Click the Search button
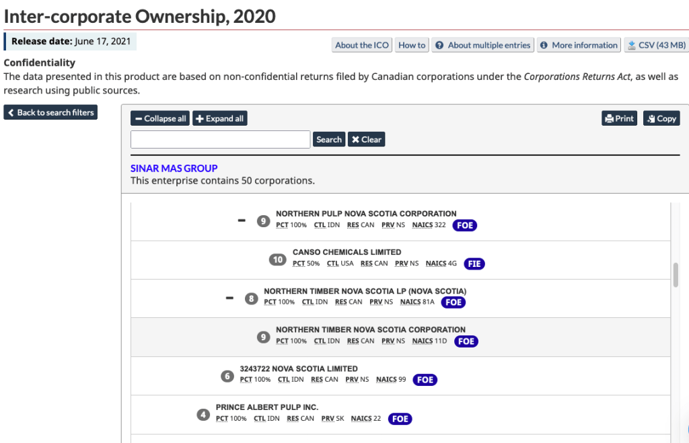This screenshot has height=443, width=689. click(329, 140)
